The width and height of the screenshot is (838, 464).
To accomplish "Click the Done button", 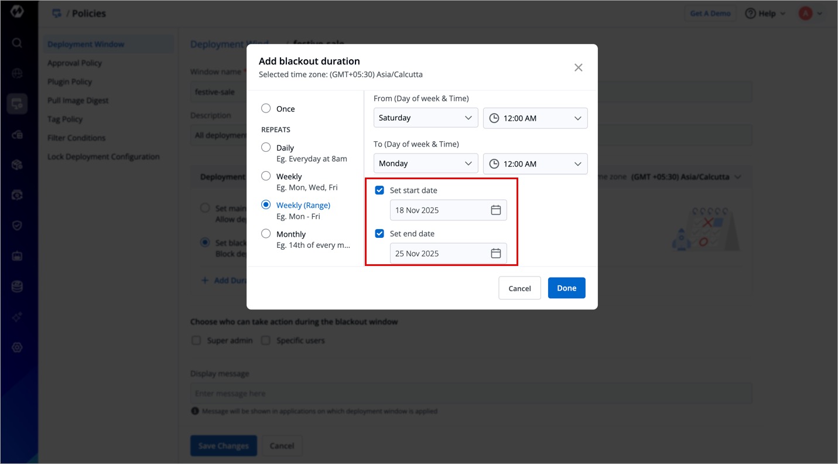I will tap(566, 288).
